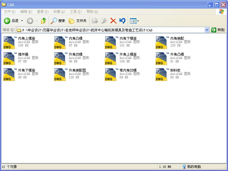Screen dimensions: 228x171
Task: Click the file name text 内角下模座
Action: (128, 38)
